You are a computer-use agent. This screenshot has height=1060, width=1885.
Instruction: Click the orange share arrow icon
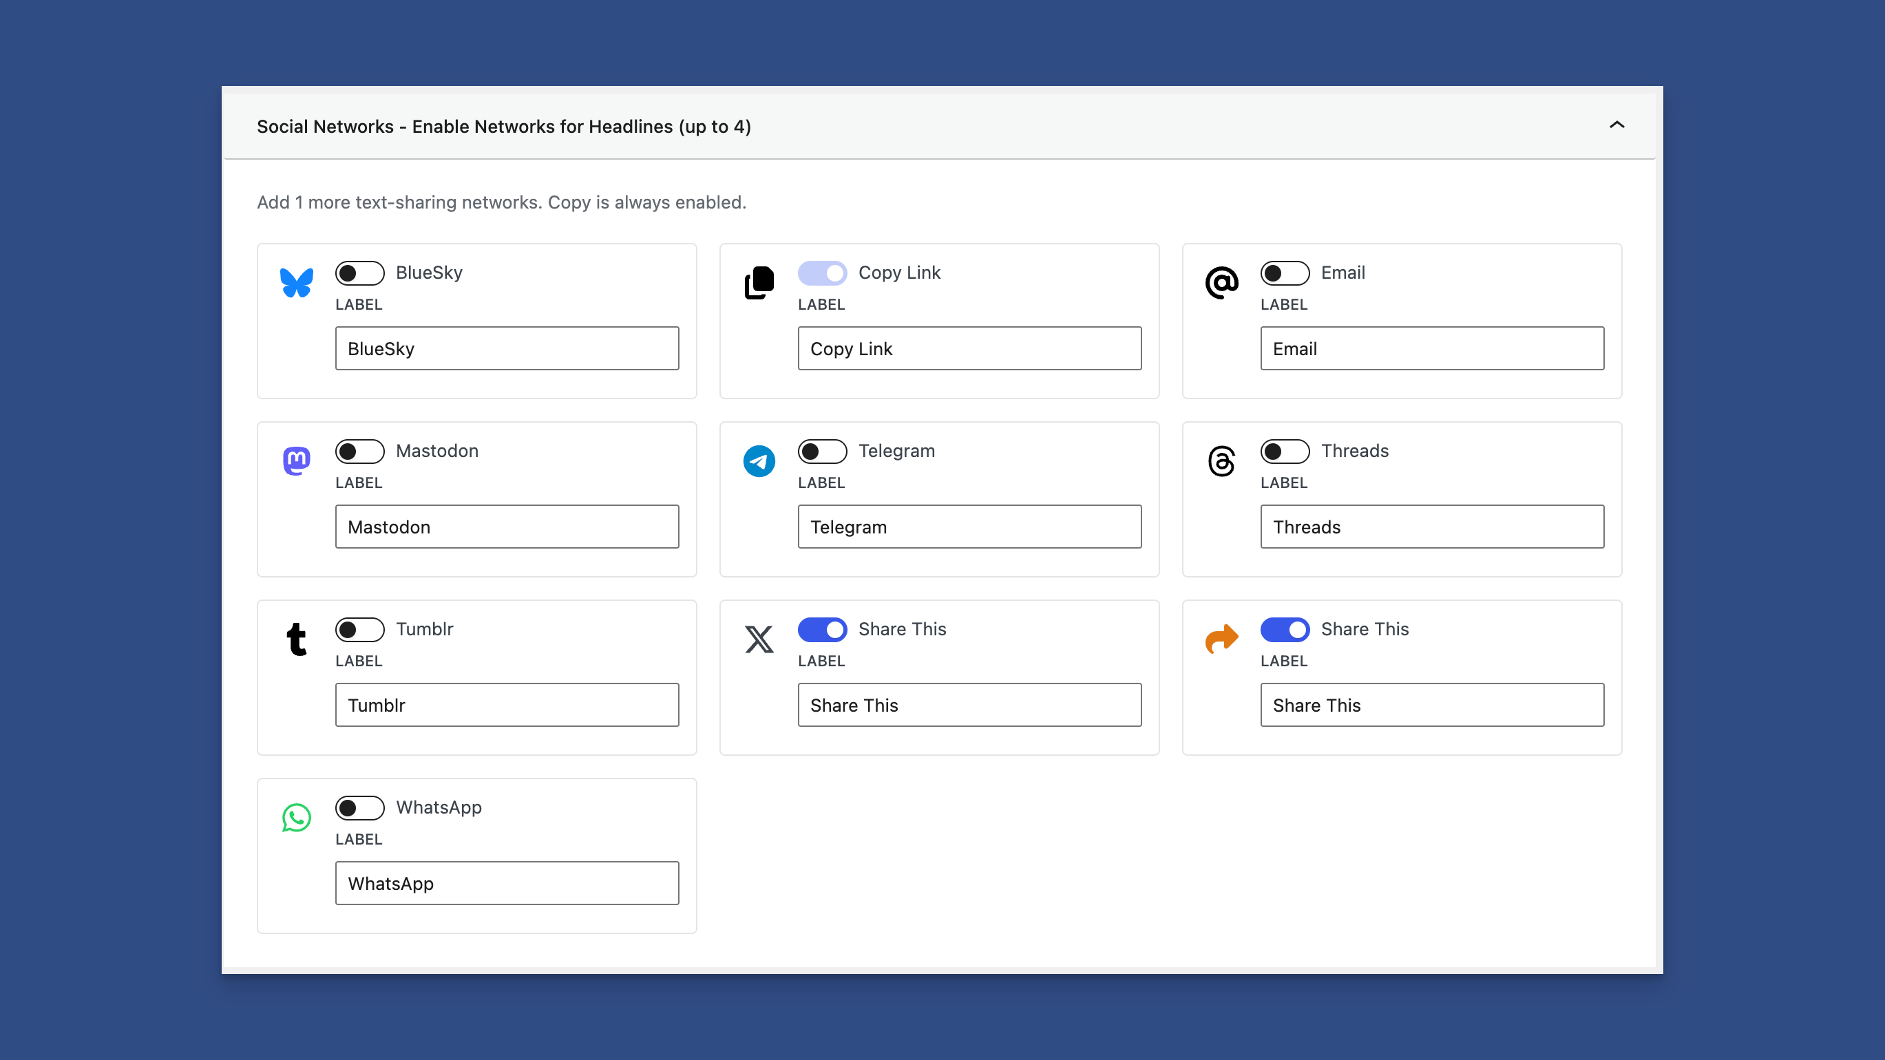(1221, 639)
